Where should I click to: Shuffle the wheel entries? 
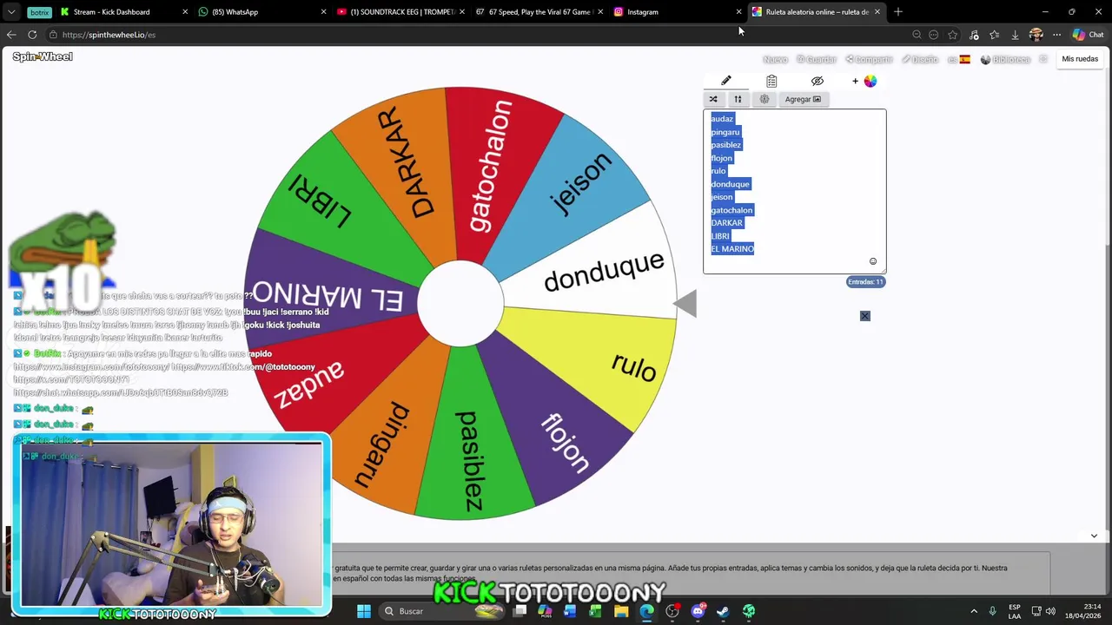pyautogui.click(x=713, y=99)
